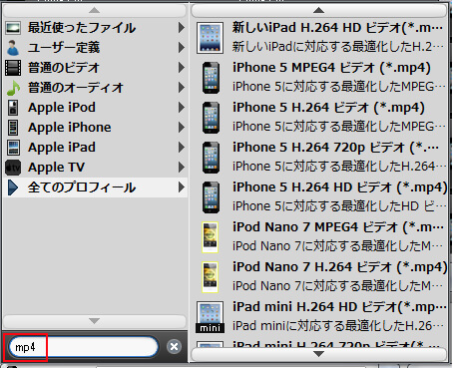Choose the title text iPod Nano 7 H.264 ビデオ (*.mp4)
Screen dimensions: 453x368
click(x=339, y=267)
